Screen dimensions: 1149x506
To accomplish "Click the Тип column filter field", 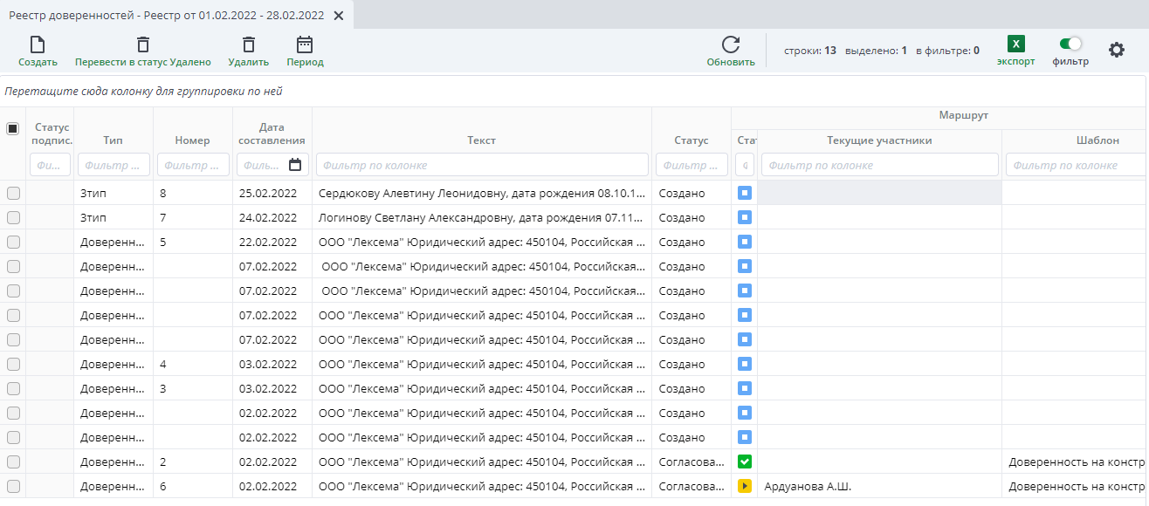I will click(x=113, y=165).
